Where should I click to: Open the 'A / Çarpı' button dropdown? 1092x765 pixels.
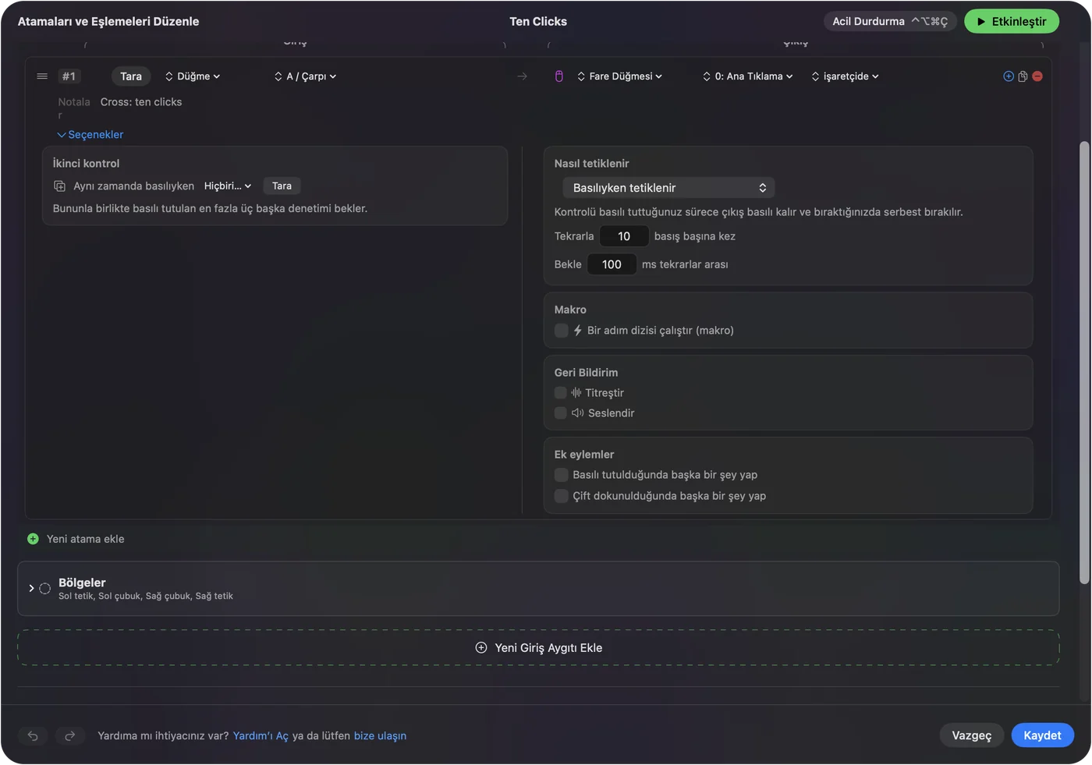[x=305, y=76]
